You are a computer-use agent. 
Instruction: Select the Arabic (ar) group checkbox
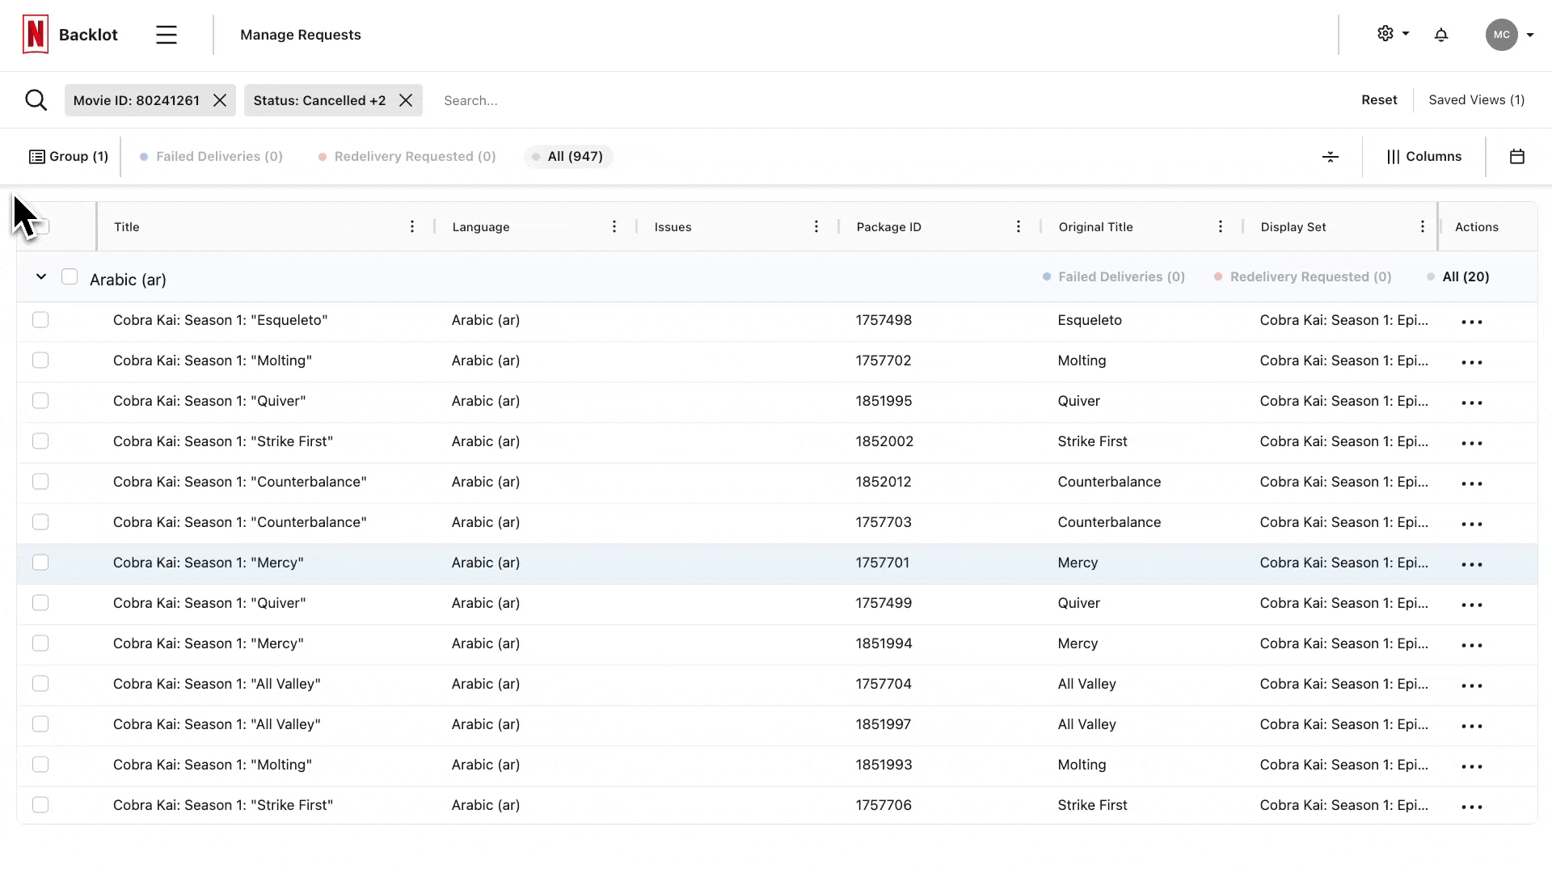coord(70,277)
